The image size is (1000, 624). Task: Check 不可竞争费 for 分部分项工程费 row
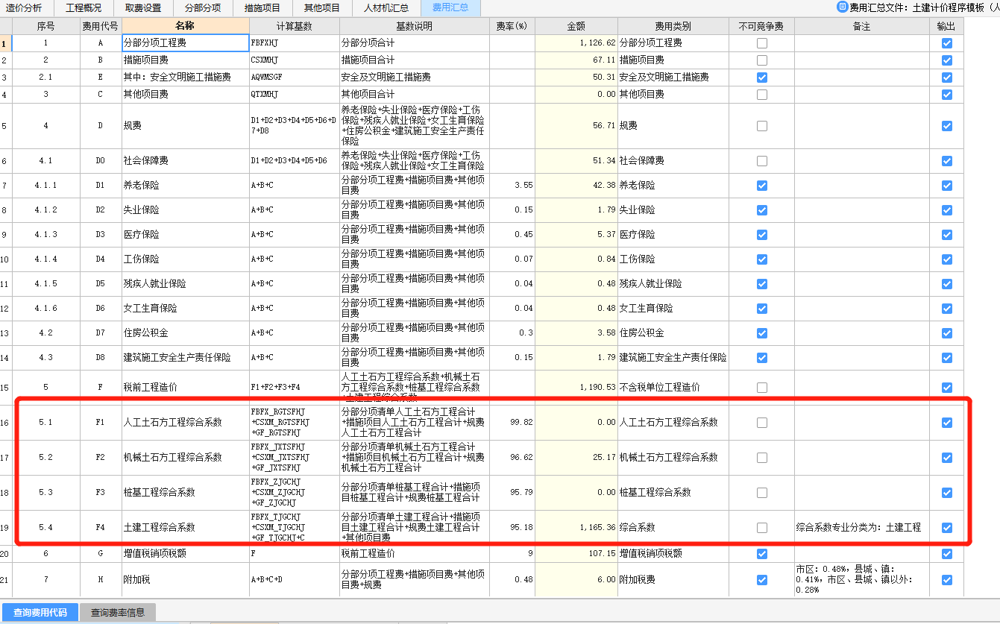coord(761,43)
